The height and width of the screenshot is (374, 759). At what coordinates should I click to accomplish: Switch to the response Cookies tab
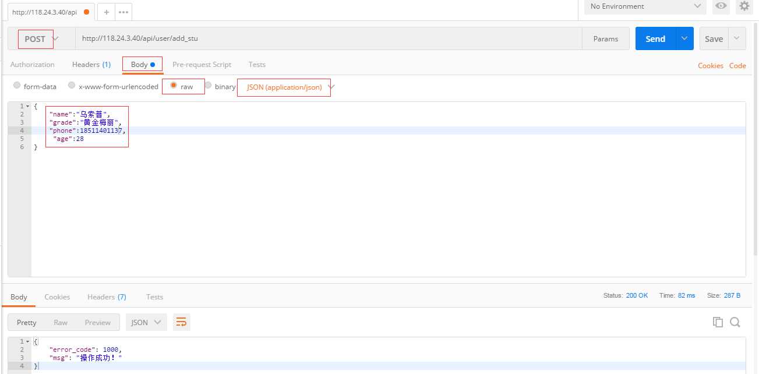(x=57, y=297)
